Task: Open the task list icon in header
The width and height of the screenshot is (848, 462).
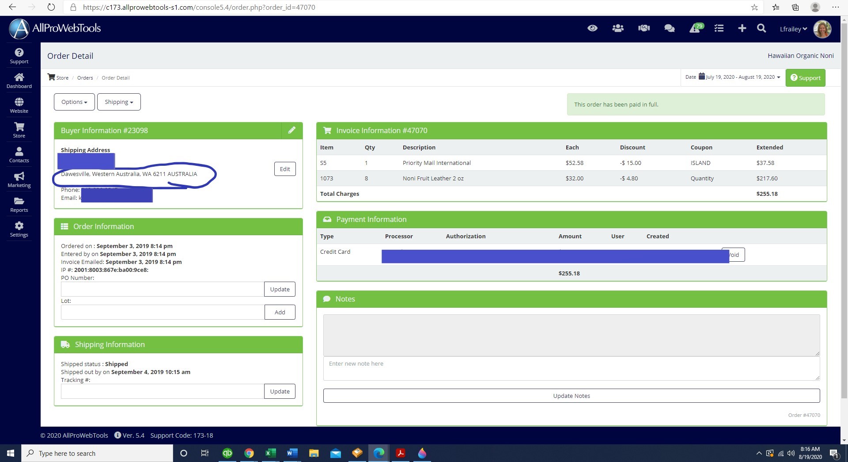Action: click(719, 28)
